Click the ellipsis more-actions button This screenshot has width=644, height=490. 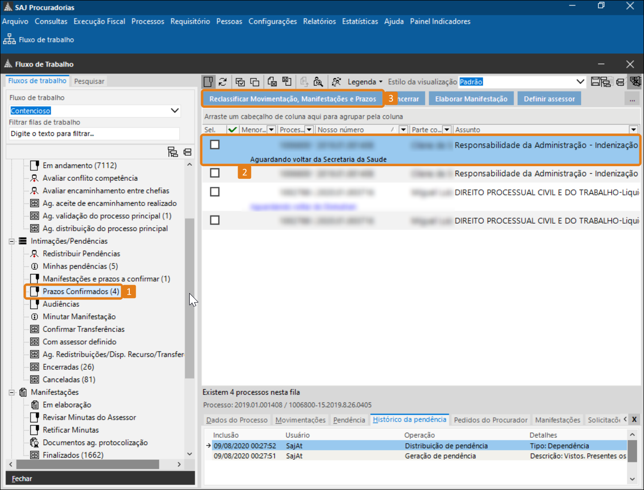pos(631,99)
